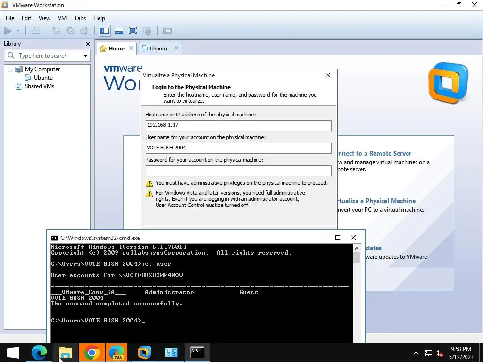Image resolution: width=483 pixels, height=362 pixels.
Task: Click the Password field in the dialog
Action: pyautogui.click(x=238, y=171)
